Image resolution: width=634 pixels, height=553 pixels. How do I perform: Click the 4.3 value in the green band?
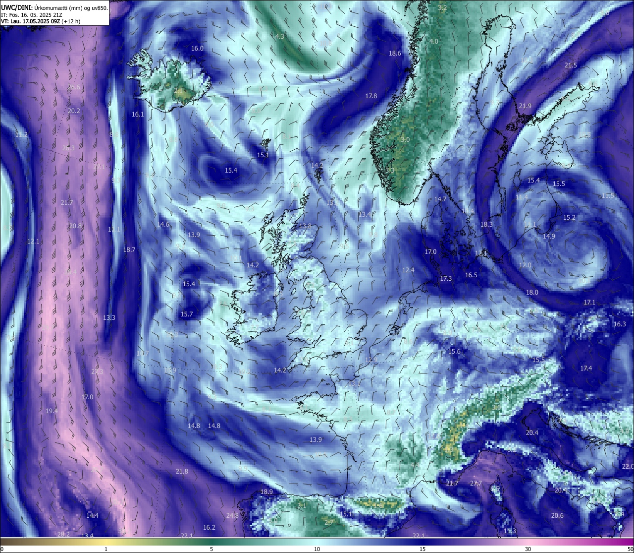pyautogui.click(x=280, y=36)
